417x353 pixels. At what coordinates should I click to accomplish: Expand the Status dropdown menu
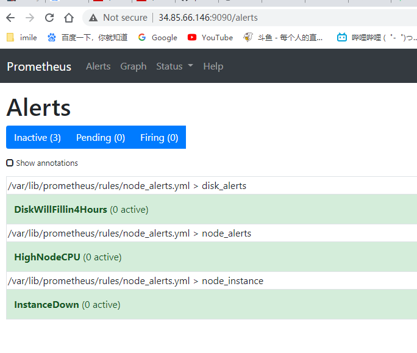pos(174,66)
